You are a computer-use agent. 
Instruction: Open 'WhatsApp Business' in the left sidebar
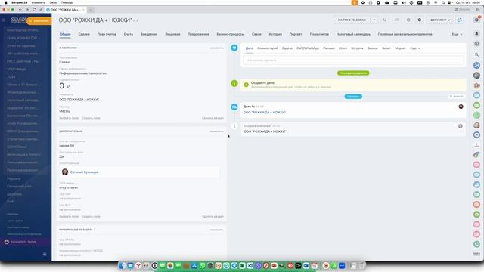(23, 92)
